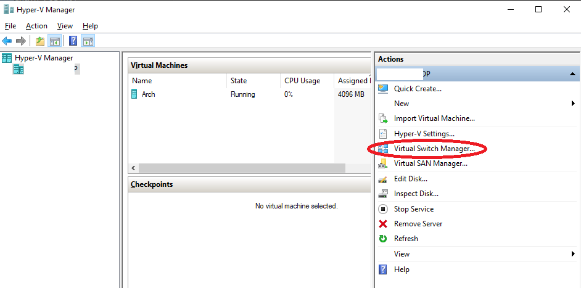Screen dimensions: 581x288
Task: Click the Hyper-V Settings icon
Action: [x=383, y=133]
